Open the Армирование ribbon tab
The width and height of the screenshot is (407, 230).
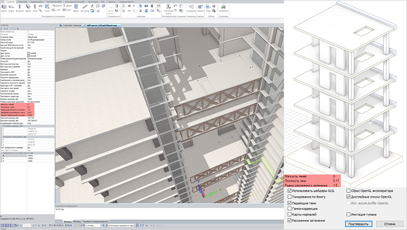tap(37, 2)
